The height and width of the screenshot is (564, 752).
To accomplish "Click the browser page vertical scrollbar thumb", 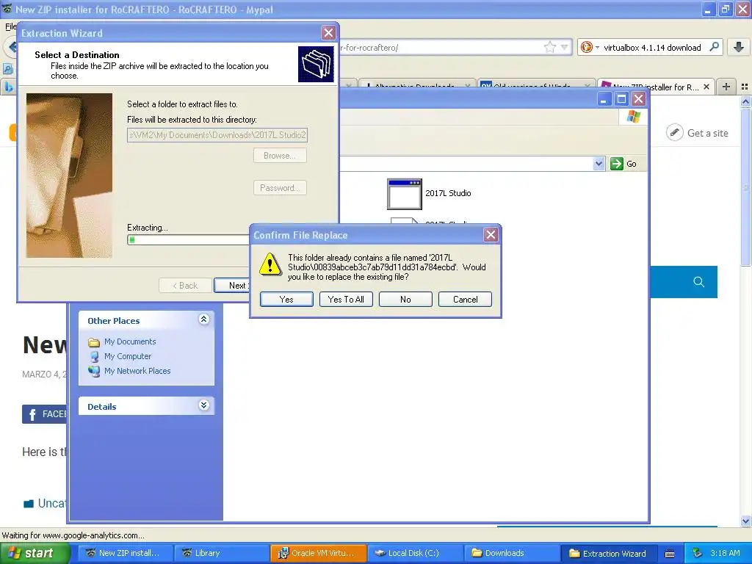I will (x=745, y=187).
